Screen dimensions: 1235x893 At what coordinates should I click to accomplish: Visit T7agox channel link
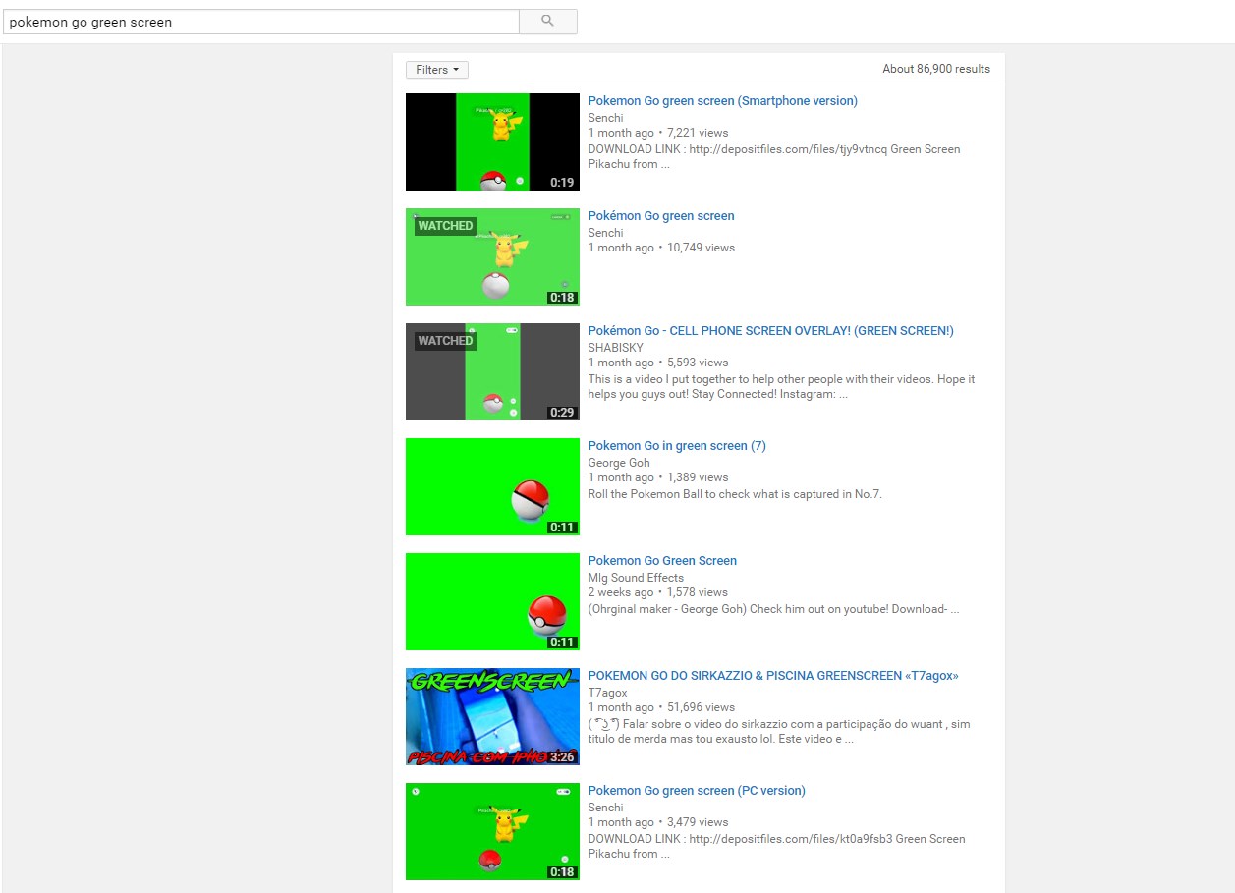coord(607,693)
